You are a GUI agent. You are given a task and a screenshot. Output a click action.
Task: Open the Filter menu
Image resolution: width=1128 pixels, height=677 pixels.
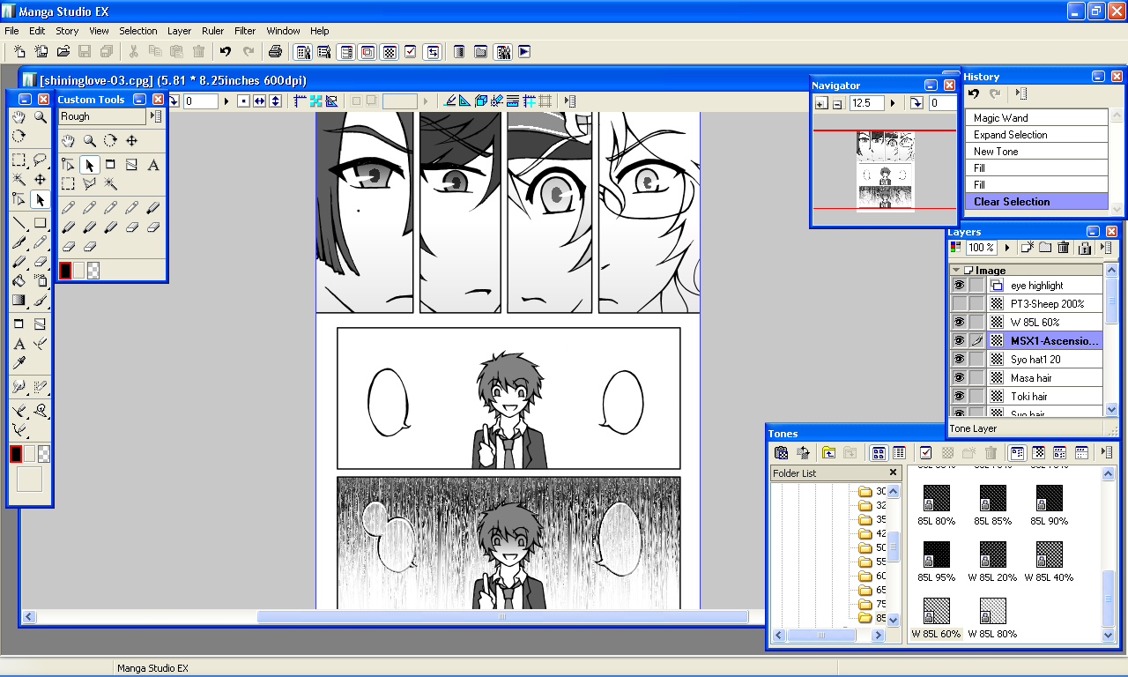click(x=245, y=31)
